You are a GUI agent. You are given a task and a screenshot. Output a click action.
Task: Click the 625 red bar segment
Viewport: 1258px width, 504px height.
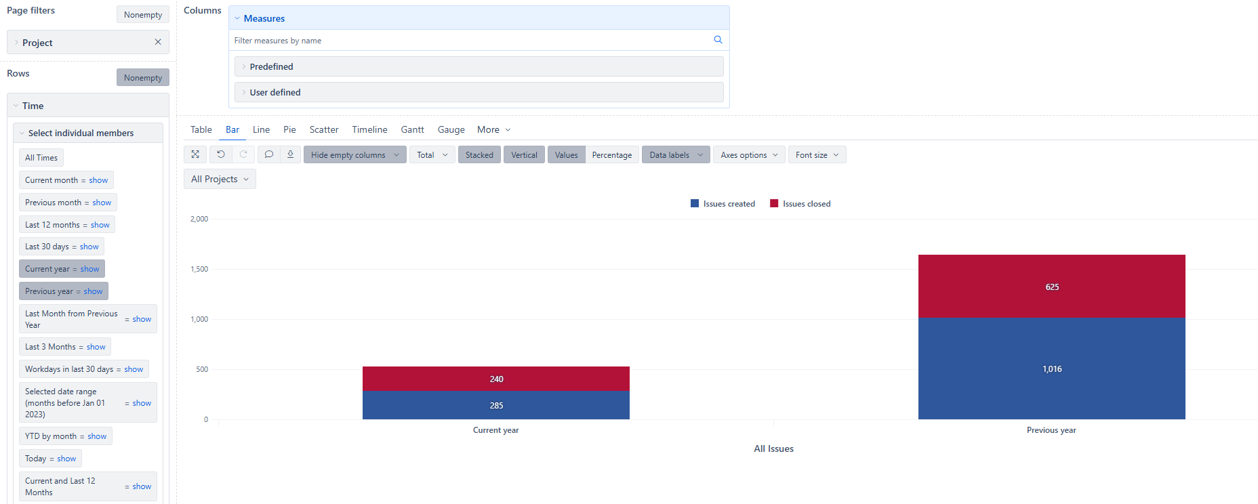(x=1052, y=287)
